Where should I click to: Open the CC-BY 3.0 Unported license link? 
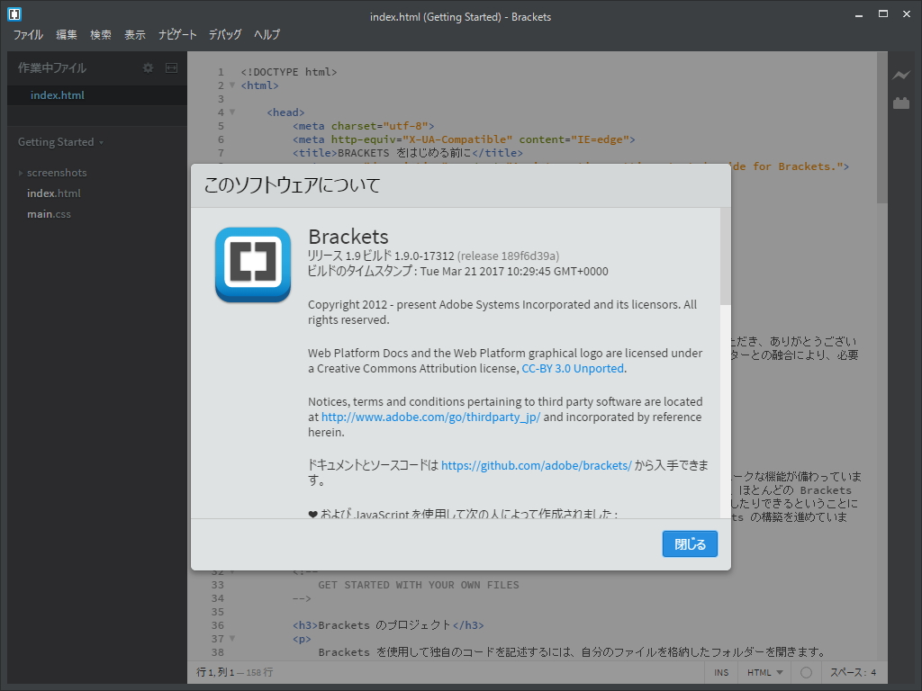coord(574,367)
